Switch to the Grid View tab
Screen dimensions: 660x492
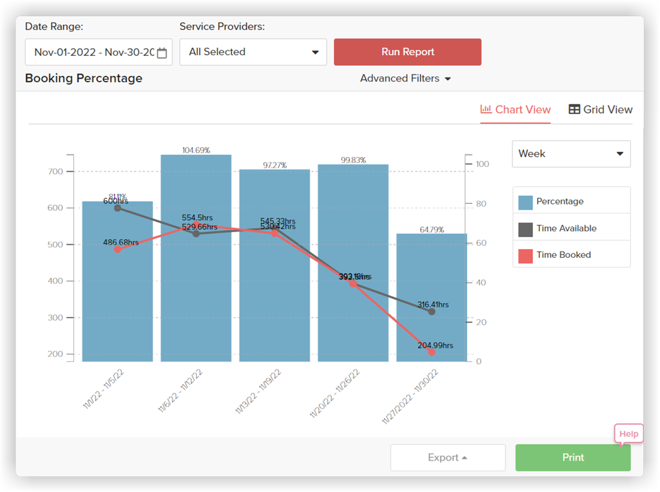[x=600, y=110]
